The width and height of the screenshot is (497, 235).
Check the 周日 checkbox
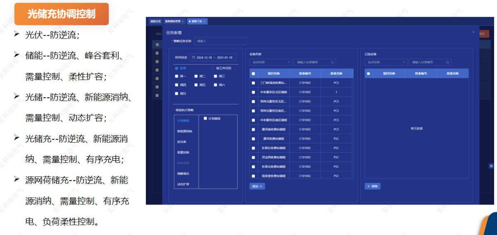click(x=176, y=94)
